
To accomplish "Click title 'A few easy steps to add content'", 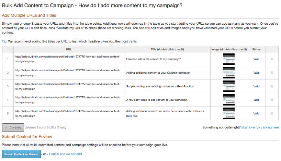I will tap(157, 100).
